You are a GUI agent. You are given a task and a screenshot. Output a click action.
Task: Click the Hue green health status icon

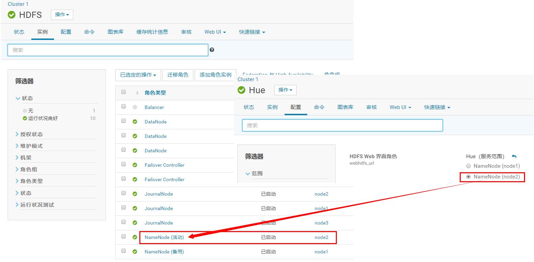pos(242,90)
